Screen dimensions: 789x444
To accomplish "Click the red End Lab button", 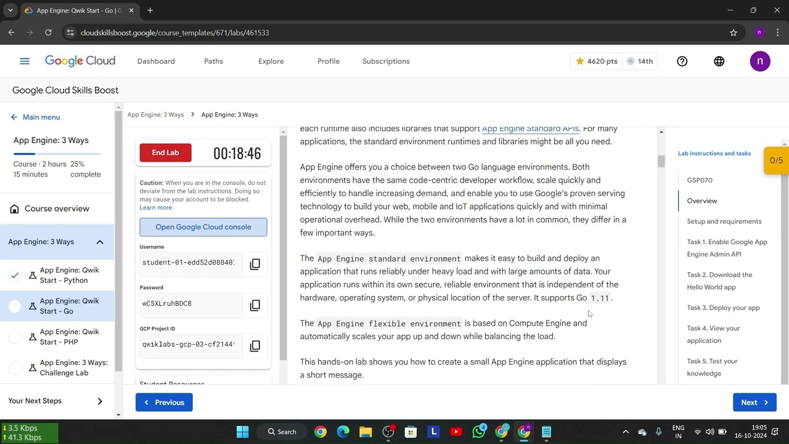I will [165, 153].
